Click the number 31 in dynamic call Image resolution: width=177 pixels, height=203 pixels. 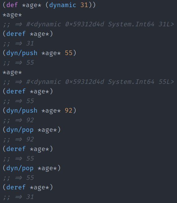tap(84, 5)
